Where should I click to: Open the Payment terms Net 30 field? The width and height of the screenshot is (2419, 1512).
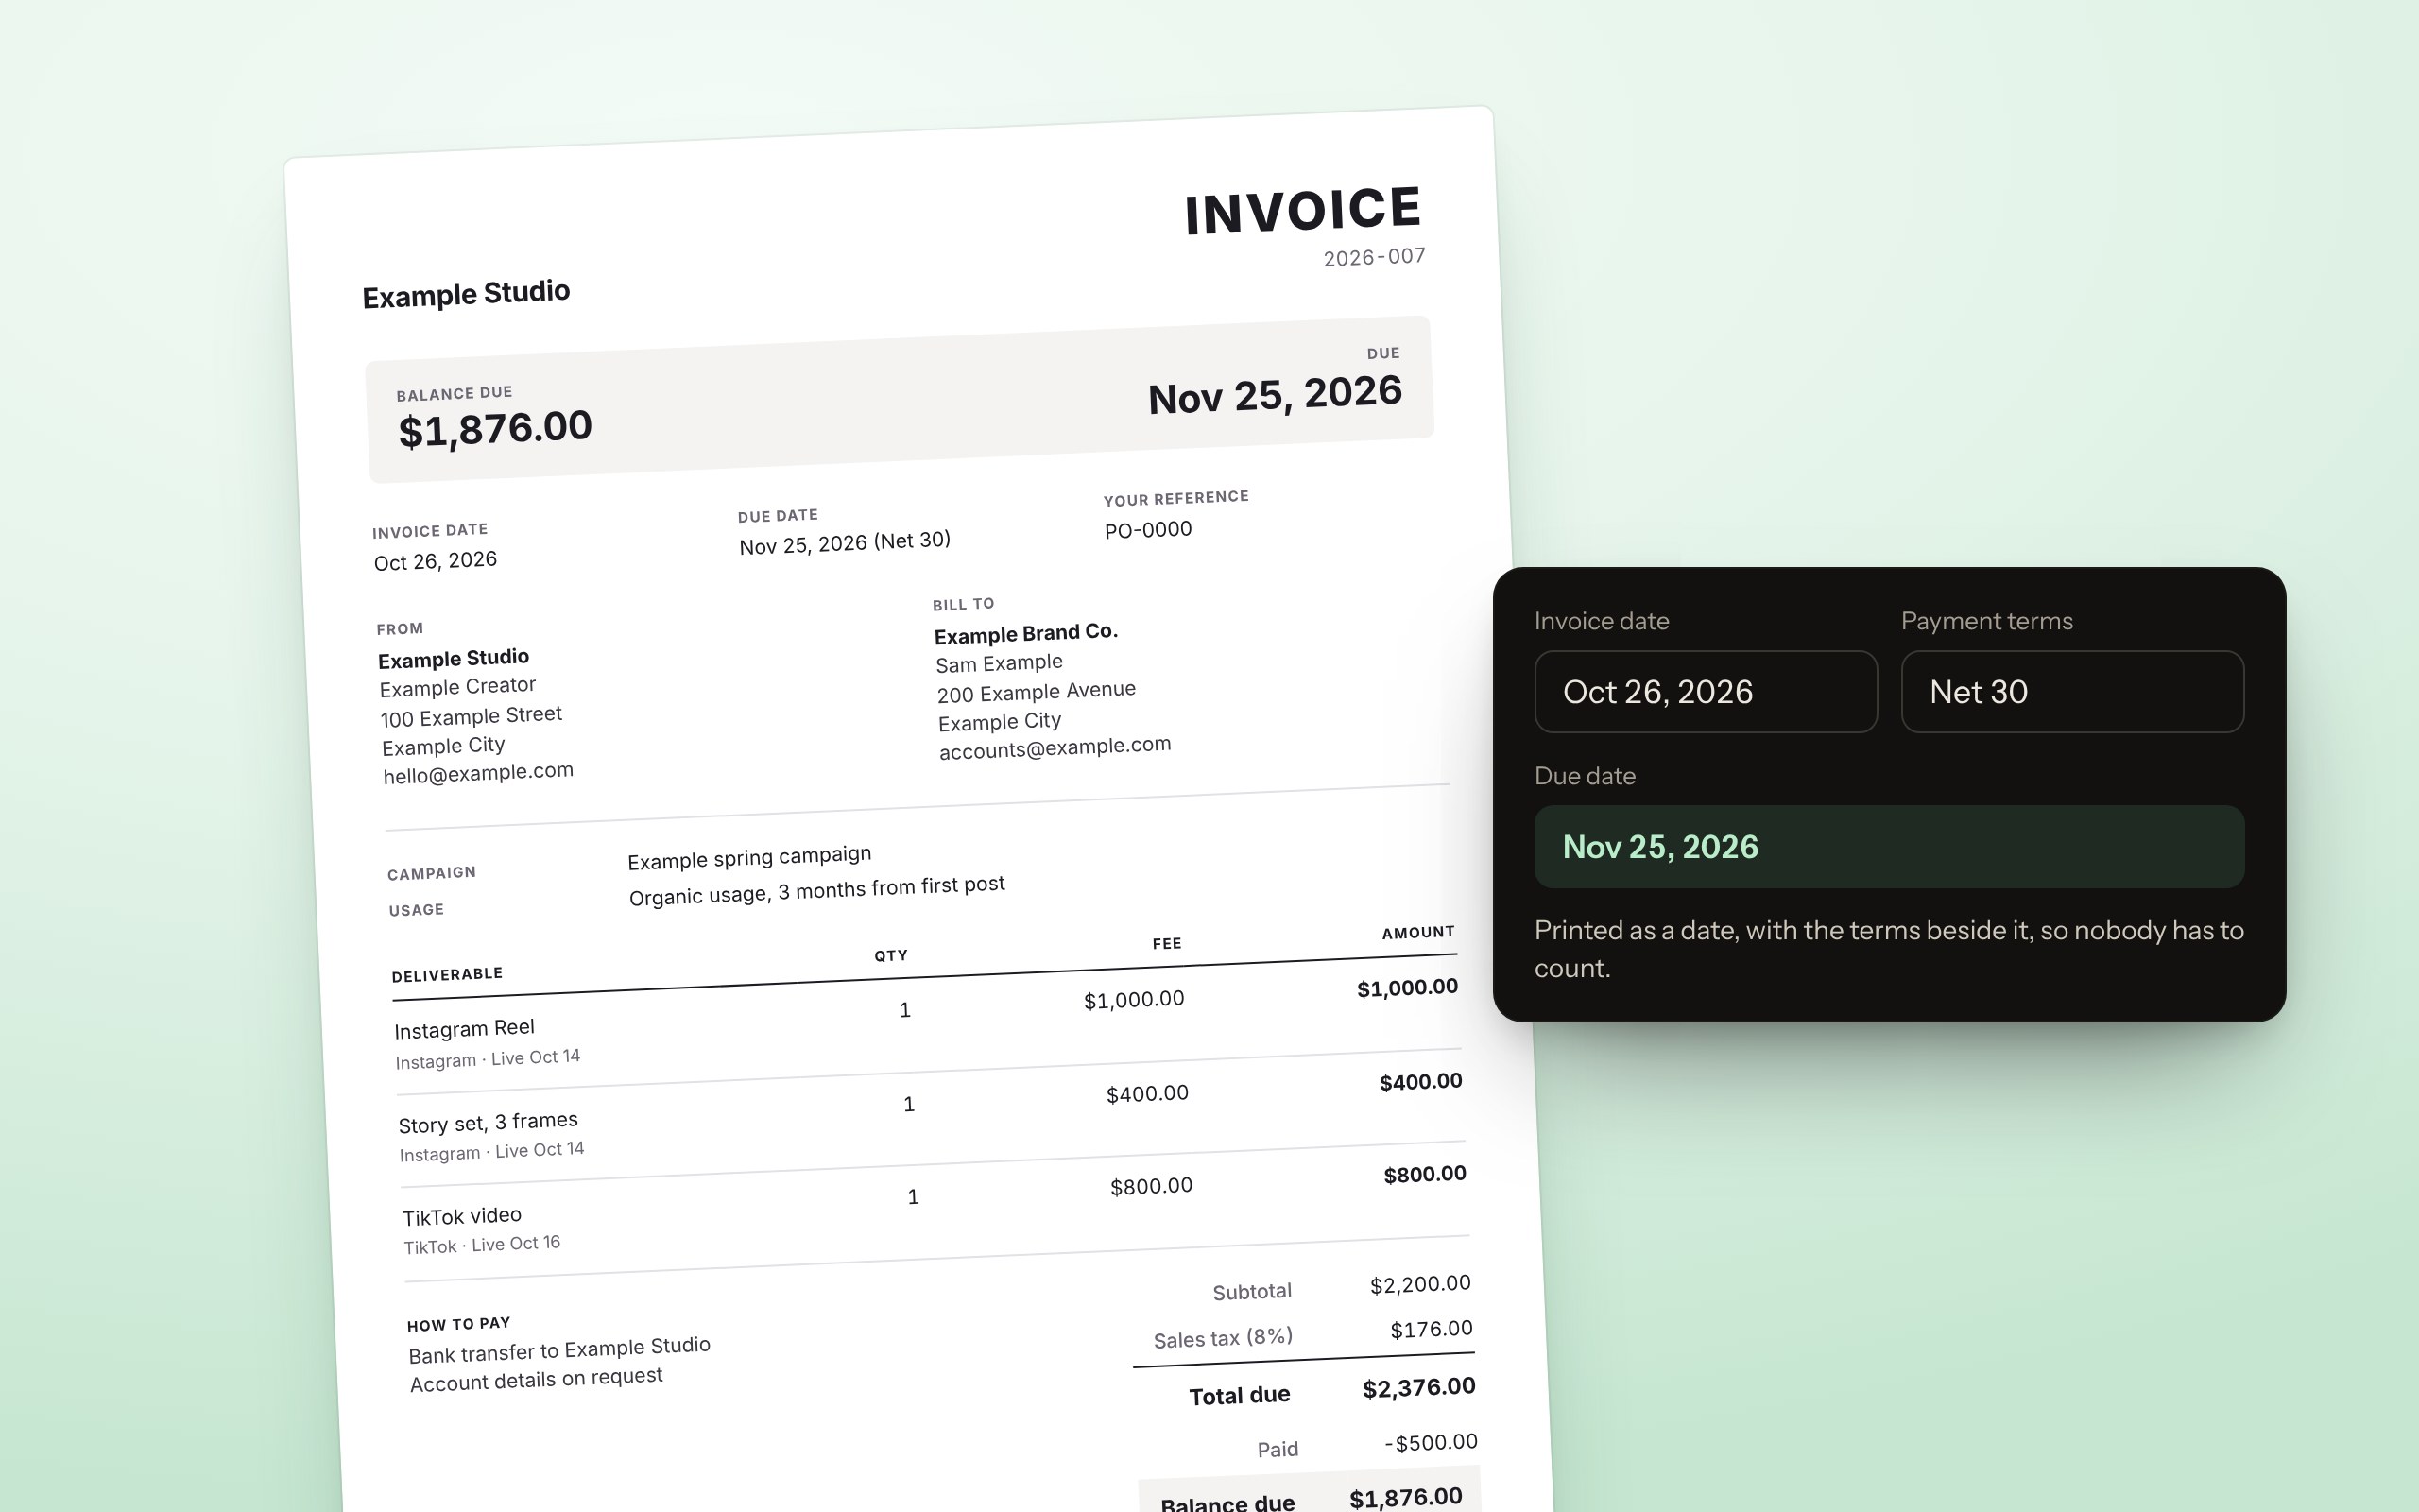click(x=2072, y=692)
